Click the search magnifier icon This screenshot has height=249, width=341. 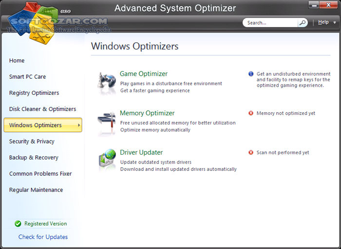tap(303, 22)
